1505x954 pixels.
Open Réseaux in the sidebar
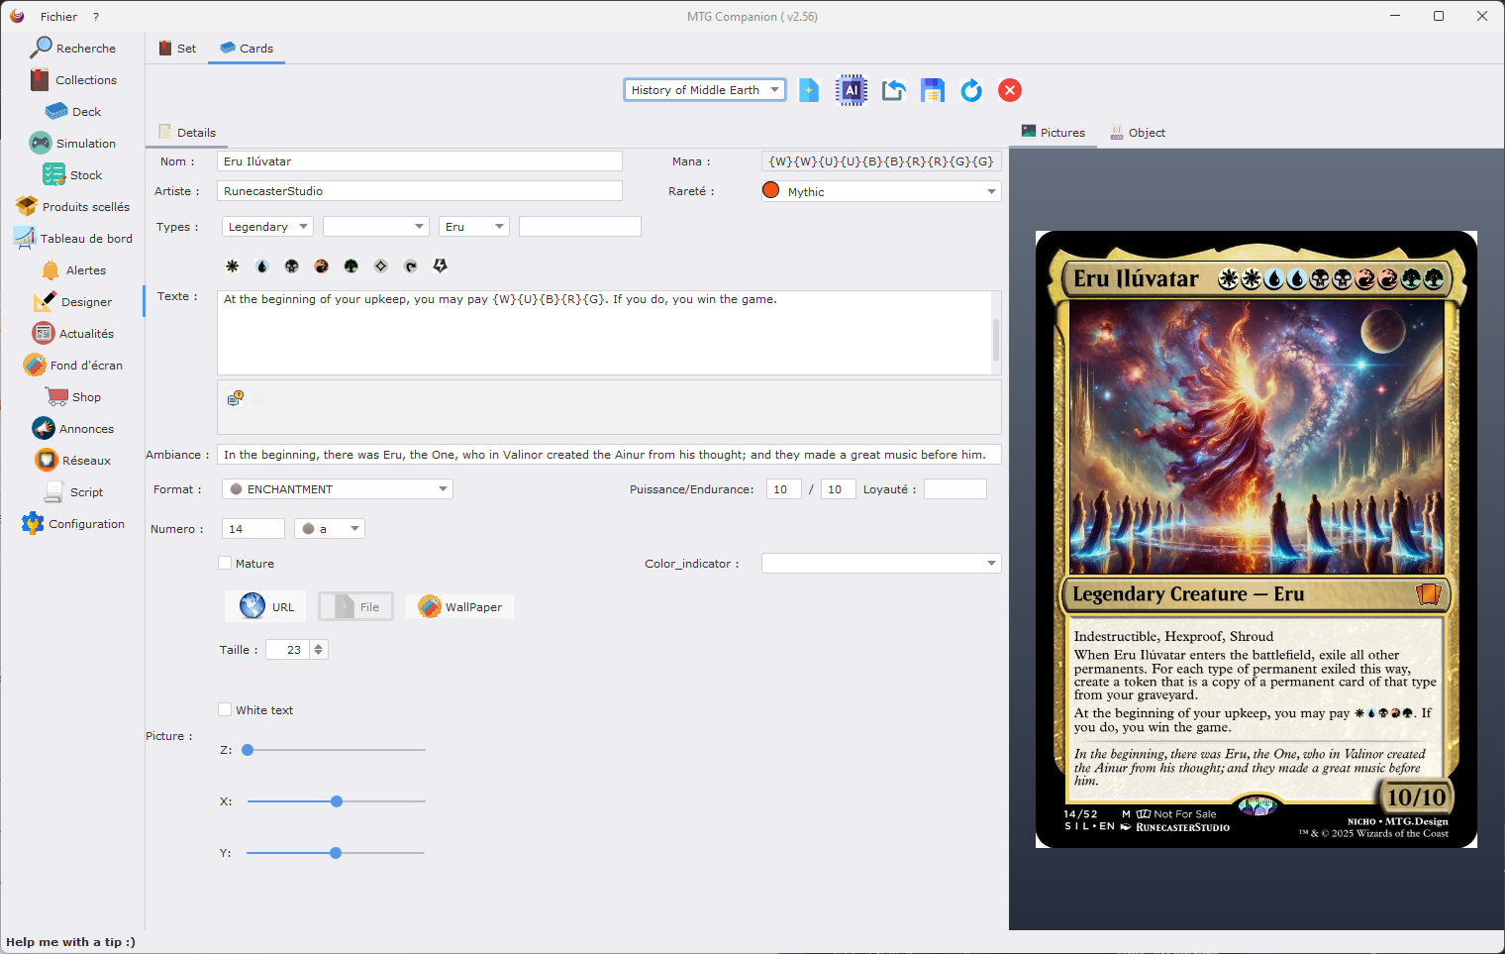(73, 460)
